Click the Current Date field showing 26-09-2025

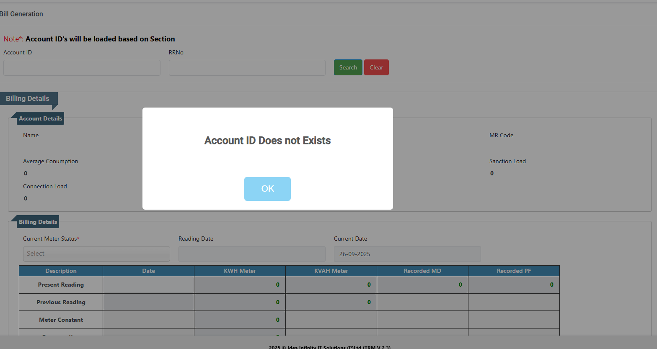(407, 254)
